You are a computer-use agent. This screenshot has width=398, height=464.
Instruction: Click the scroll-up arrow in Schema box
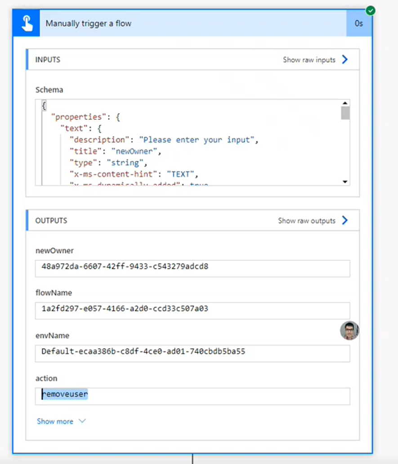coord(345,102)
